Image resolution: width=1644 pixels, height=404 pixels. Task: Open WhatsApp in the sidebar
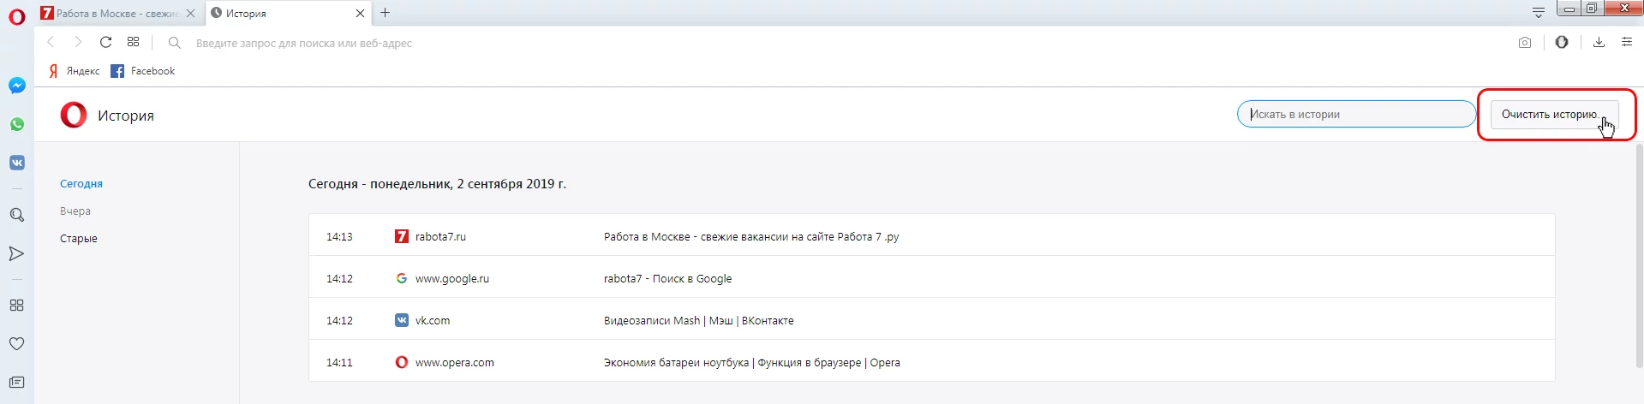pos(17,124)
